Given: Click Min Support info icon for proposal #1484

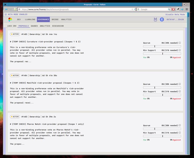Looking at the screenshot, I should click(180, 92).
